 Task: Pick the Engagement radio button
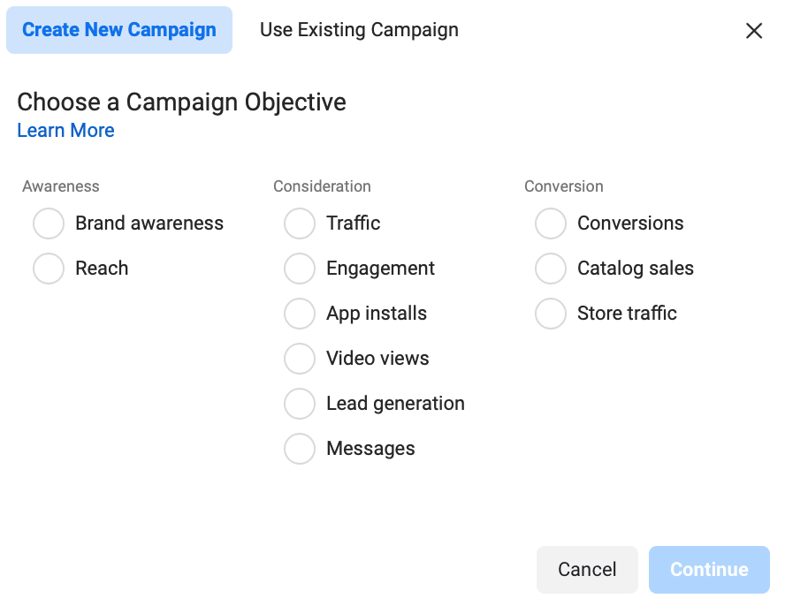click(x=300, y=269)
